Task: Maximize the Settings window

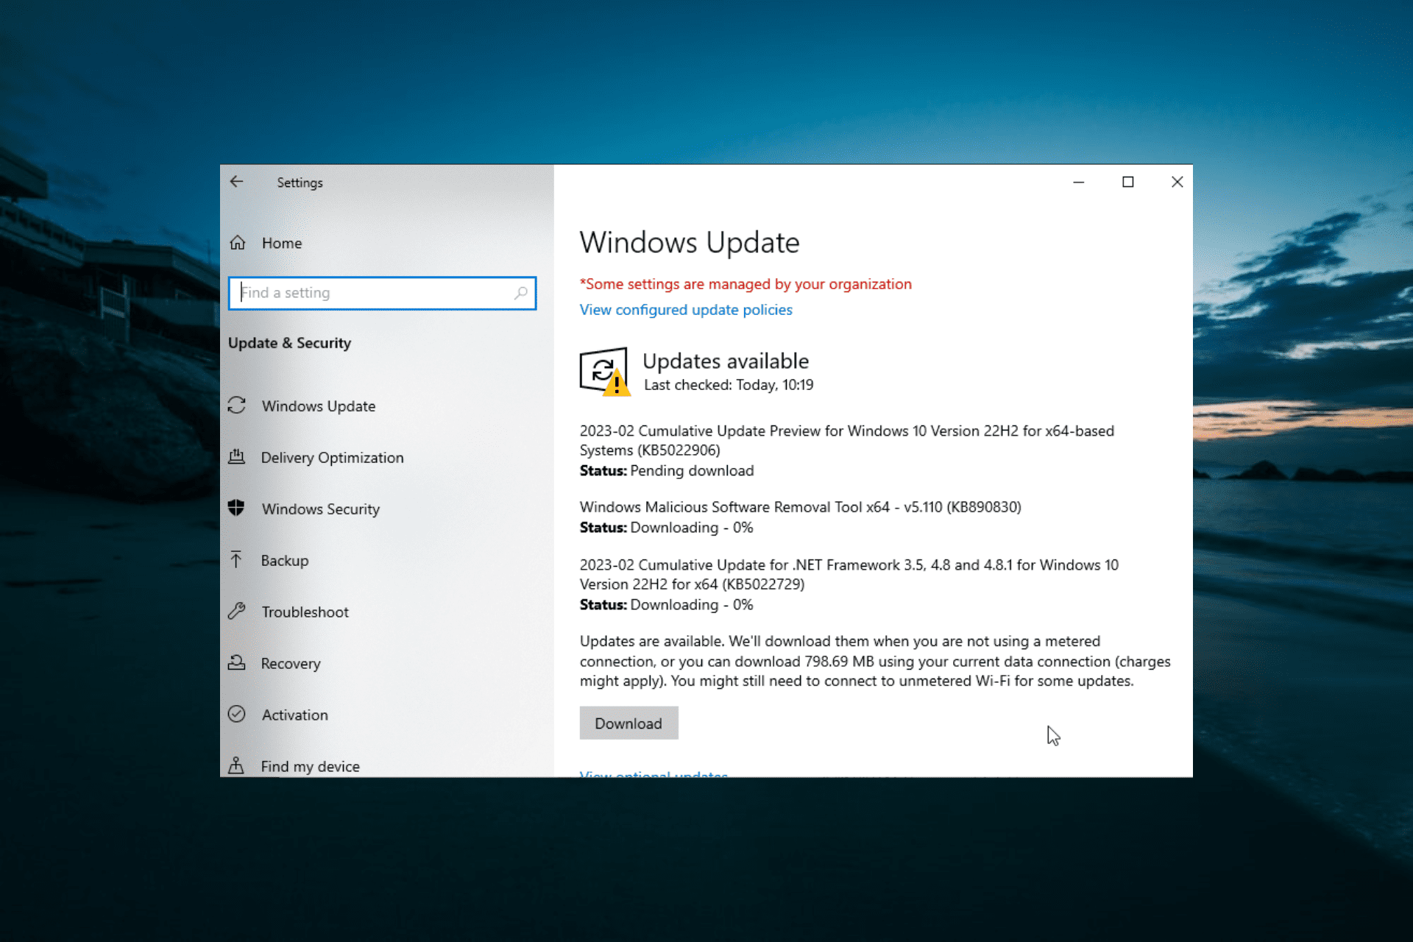Action: tap(1127, 182)
